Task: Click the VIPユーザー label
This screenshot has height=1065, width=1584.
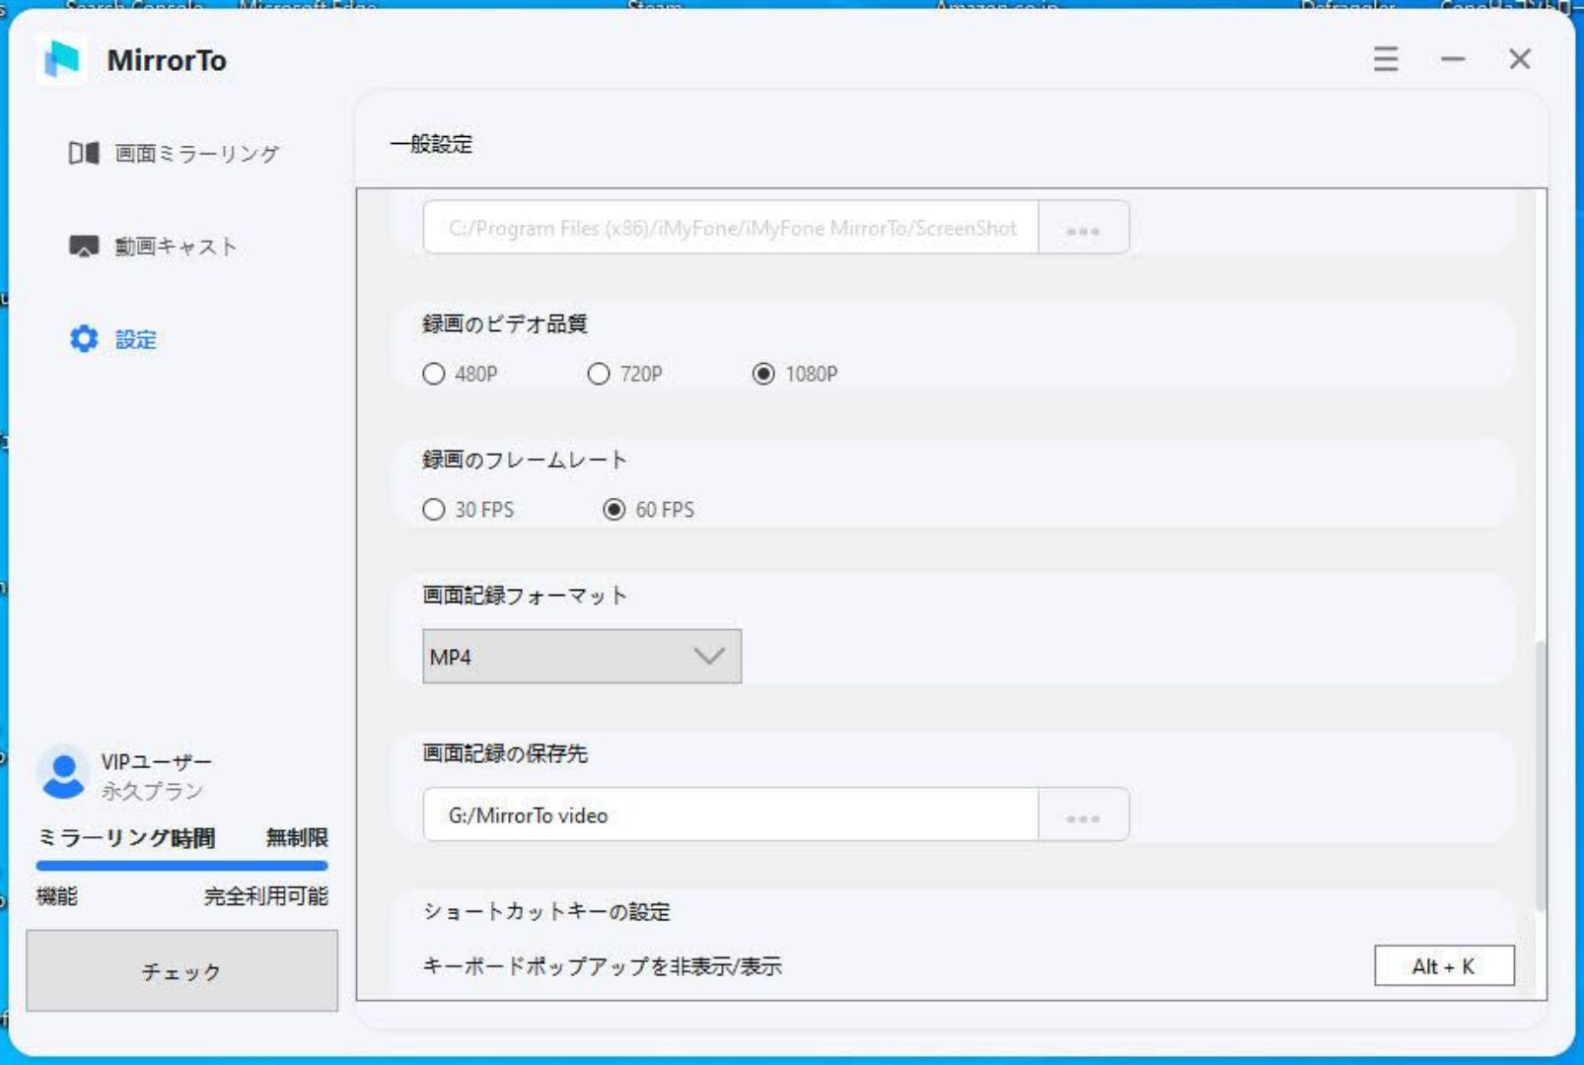Action: coord(156,762)
